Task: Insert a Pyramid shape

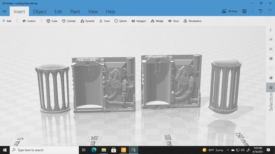Action: point(87,21)
